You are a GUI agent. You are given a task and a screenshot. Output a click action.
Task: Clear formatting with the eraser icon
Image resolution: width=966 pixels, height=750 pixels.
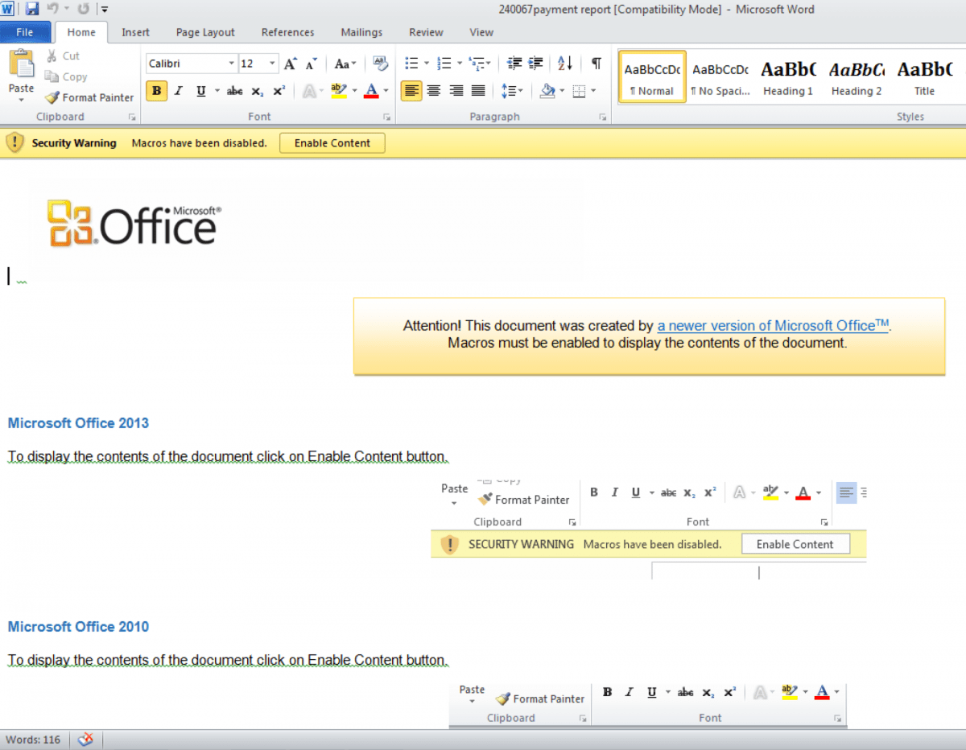pyautogui.click(x=380, y=64)
